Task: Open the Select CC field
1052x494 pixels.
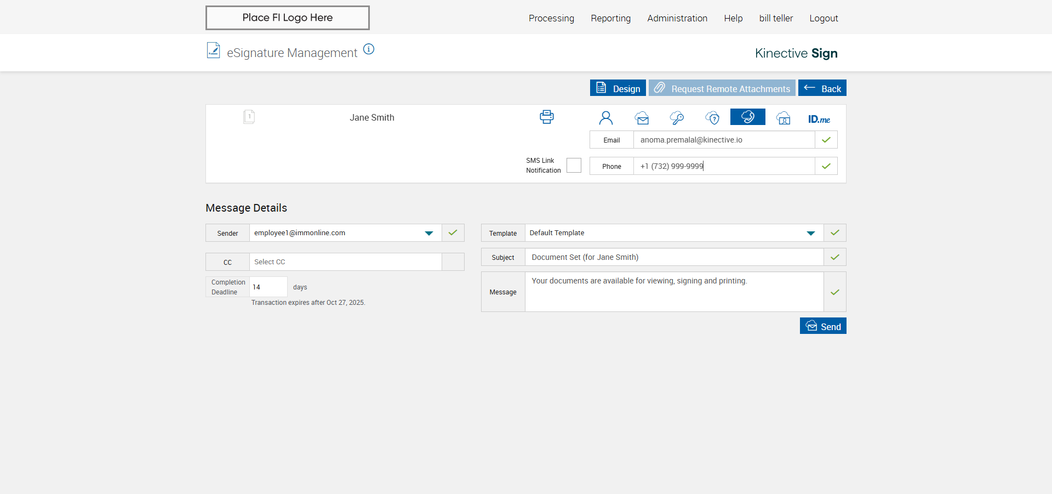Action: (x=345, y=262)
